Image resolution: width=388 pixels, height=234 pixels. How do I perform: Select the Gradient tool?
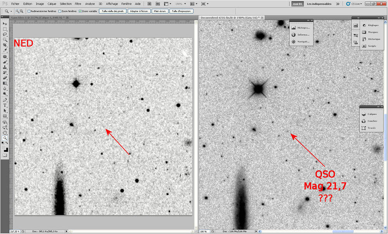pyautogui.click(x=5, y=84)
